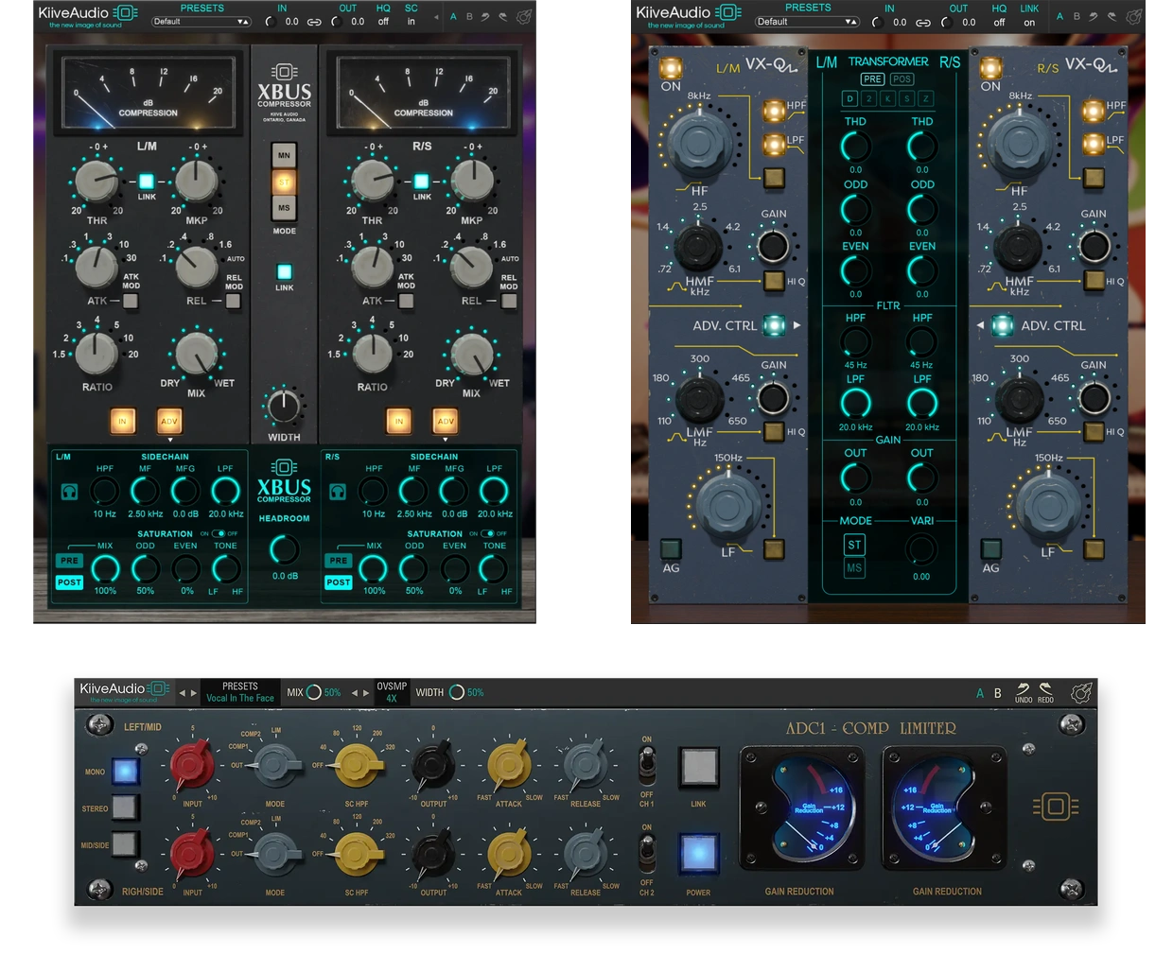This screenshot has height=955, width=1173.
Task: Collapse XBUS header section with left arrow
Action: [x=436, y=17]
